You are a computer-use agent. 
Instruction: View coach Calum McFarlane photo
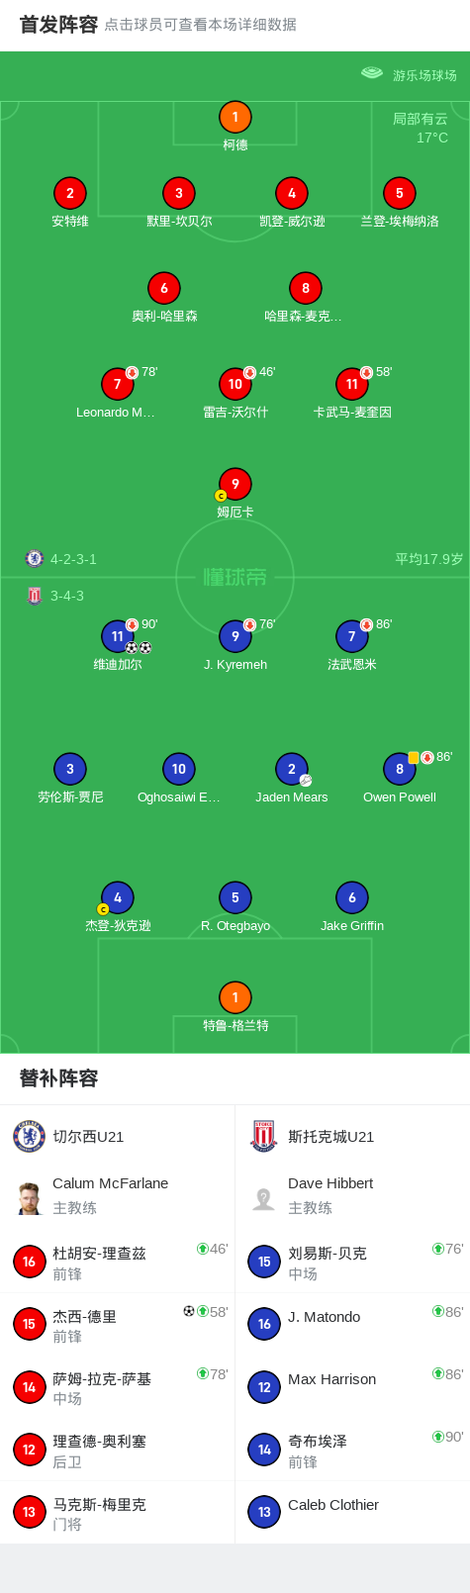[x=30, y=1197]
